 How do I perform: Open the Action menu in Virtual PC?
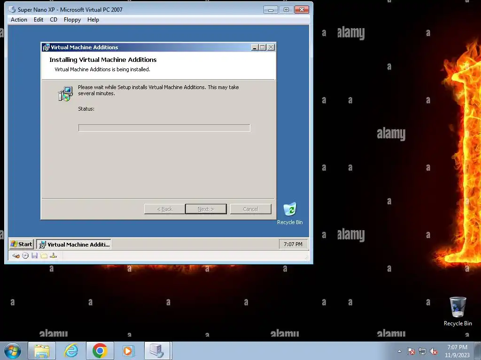point(19,20)
